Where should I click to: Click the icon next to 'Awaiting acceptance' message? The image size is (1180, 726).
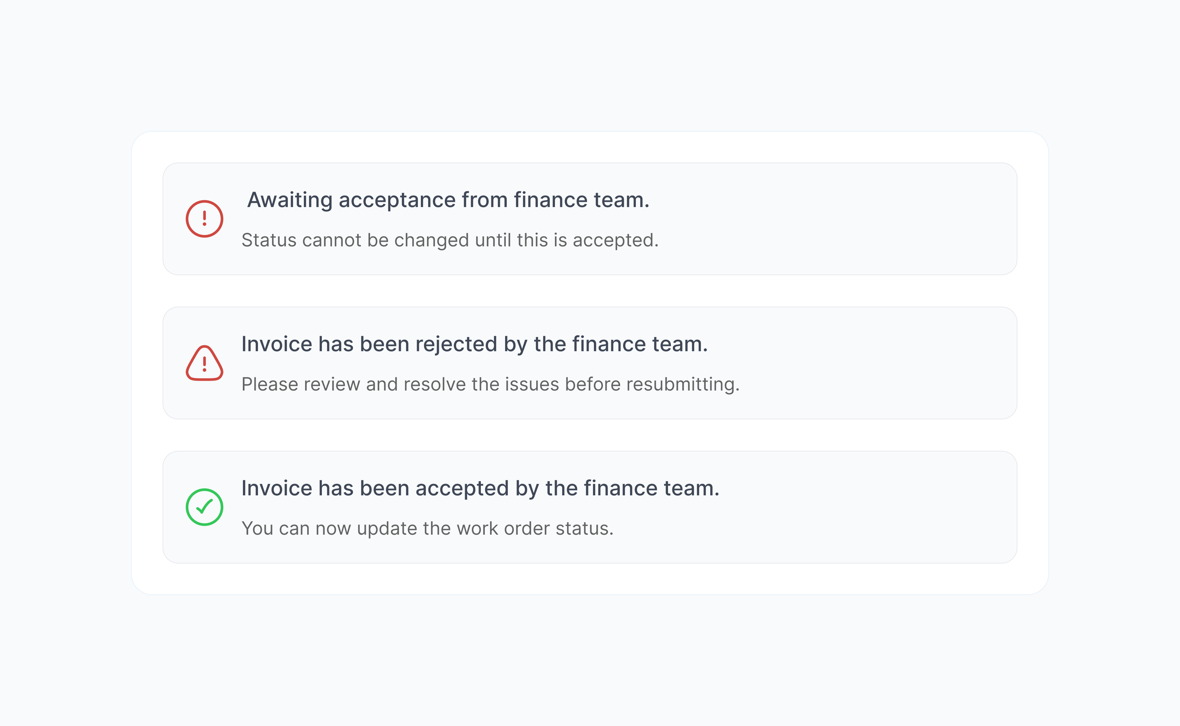pyautogui.click(x=205, y=219)
